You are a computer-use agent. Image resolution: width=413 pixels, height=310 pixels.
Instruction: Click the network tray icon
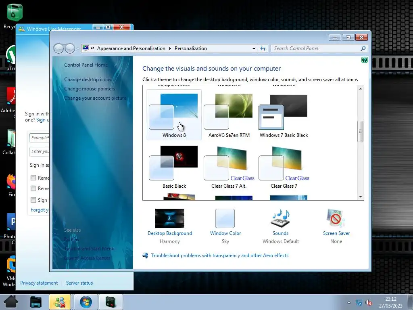coord(359,303)
